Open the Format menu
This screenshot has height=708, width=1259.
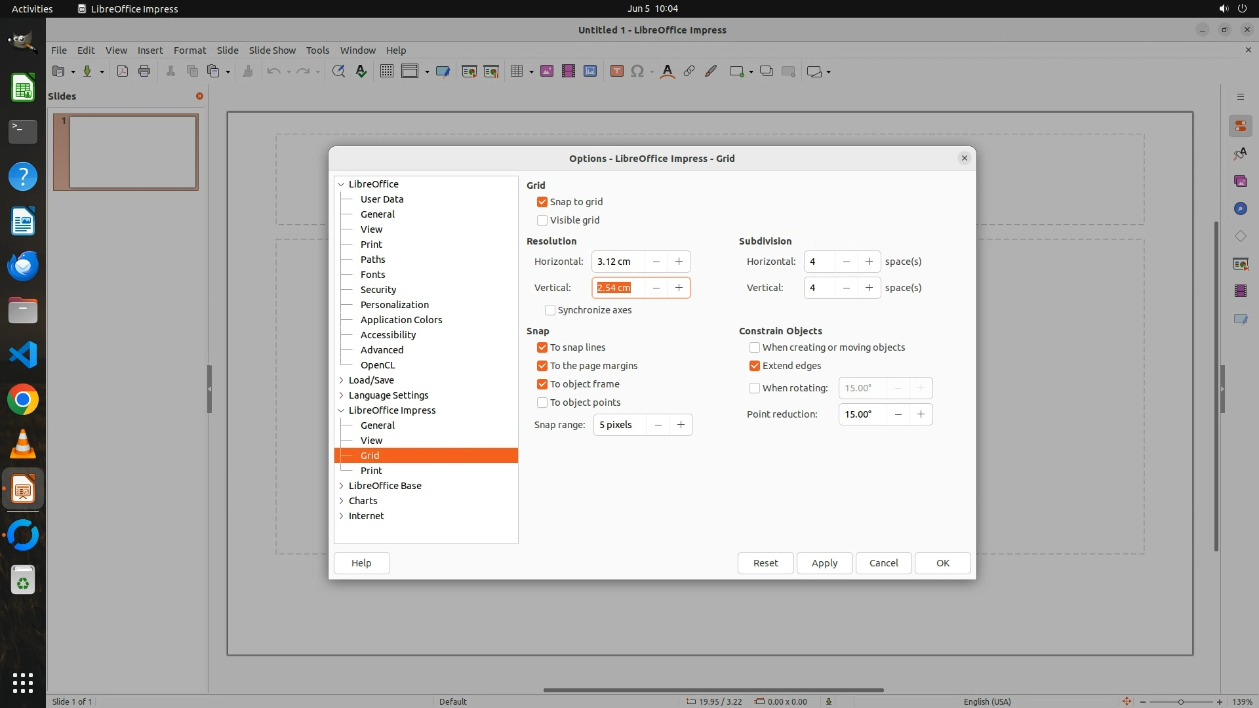tap(190, 50)
